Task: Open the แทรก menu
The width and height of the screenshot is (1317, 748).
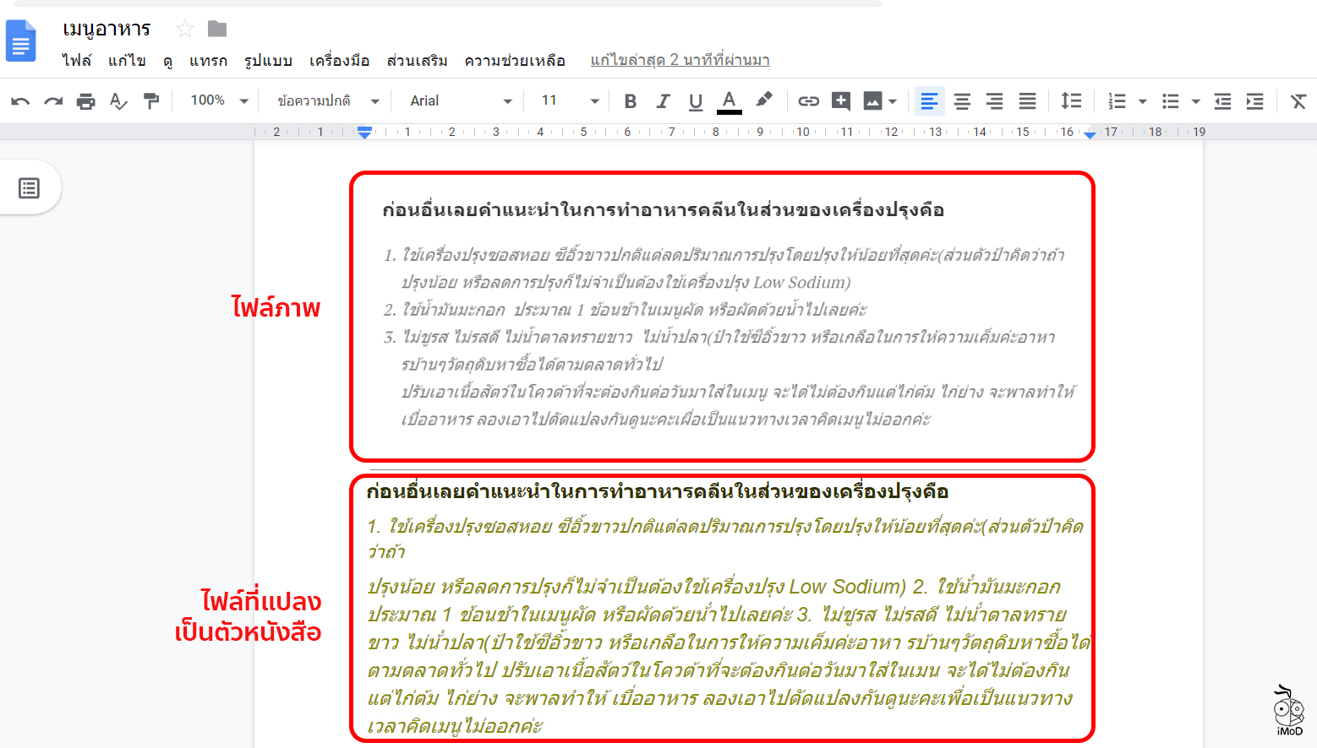Action: [208, 60]
